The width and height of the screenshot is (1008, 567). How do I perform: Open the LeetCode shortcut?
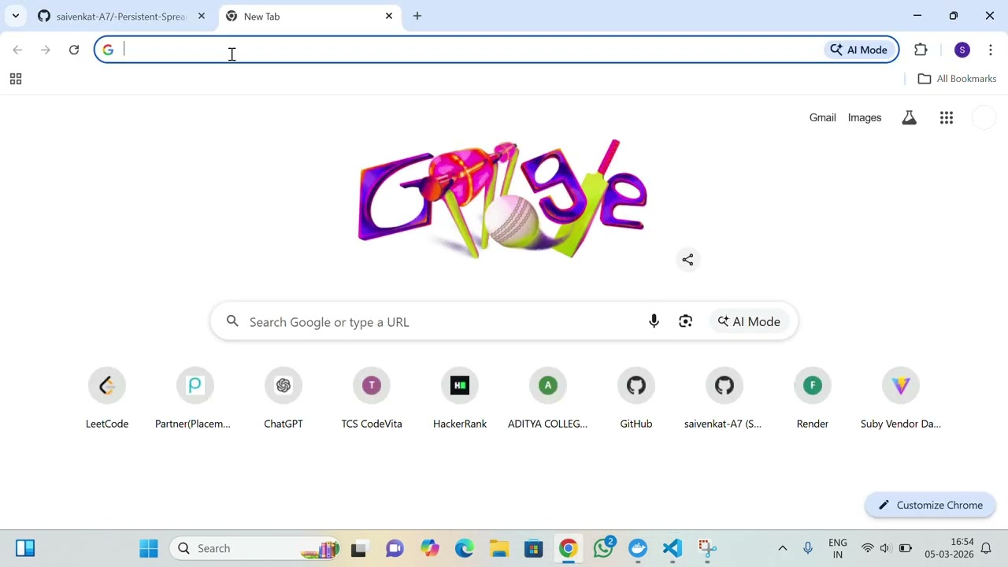click(107, 398)
